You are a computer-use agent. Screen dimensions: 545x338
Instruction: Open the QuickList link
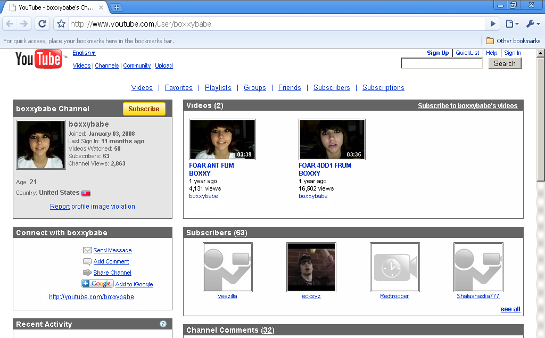pyautogui.click(x=467, y=53)
